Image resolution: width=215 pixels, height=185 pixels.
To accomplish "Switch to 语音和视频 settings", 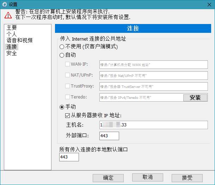I will (x=19, y=40).
